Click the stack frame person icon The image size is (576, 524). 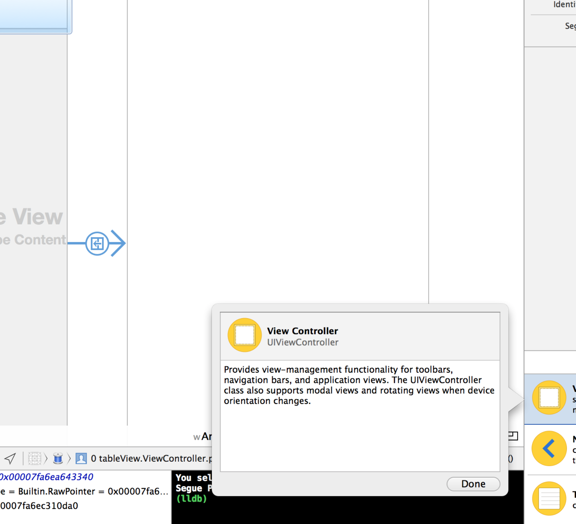81,458
